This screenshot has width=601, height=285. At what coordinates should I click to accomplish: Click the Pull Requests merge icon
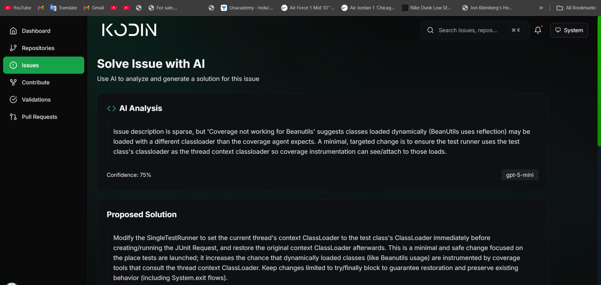(13, 117)
